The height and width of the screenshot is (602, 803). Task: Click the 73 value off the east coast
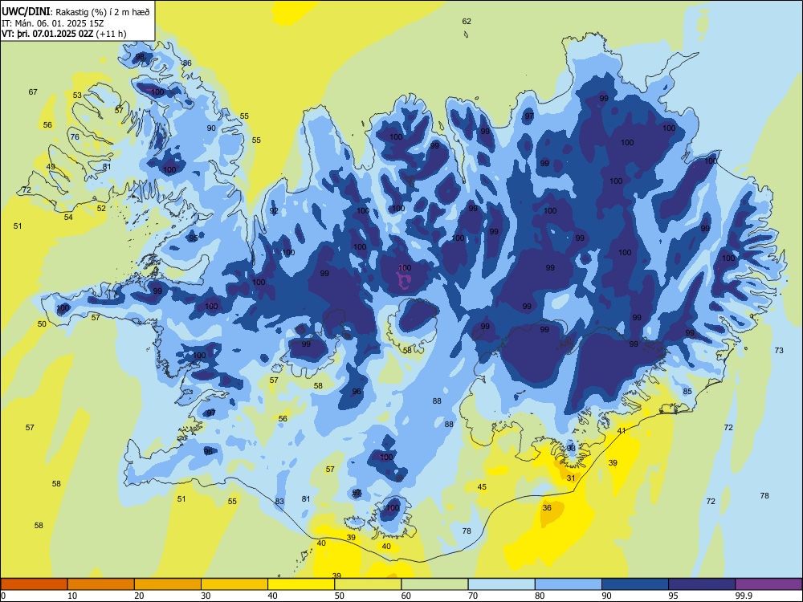coord(779,351)
